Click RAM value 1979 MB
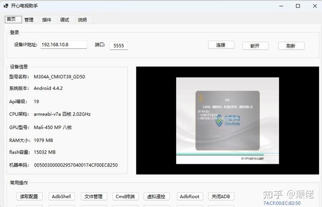 [x=43, y=140]
